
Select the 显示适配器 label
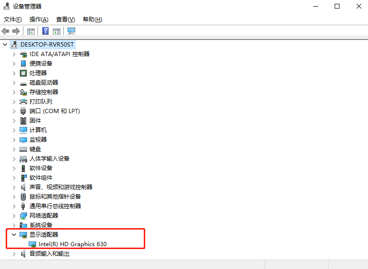tap(44, 235)
